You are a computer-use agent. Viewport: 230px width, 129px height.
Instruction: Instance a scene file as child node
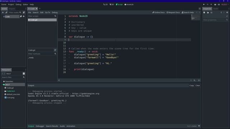click(6, 13)
